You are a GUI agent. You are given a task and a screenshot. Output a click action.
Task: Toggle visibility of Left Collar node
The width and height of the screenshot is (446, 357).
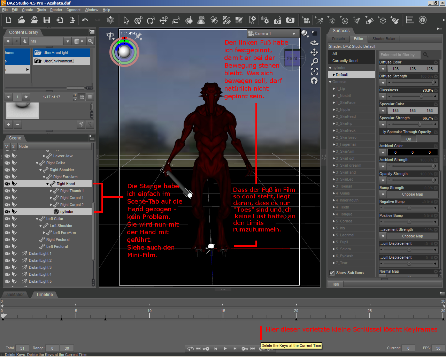point(7,219)
